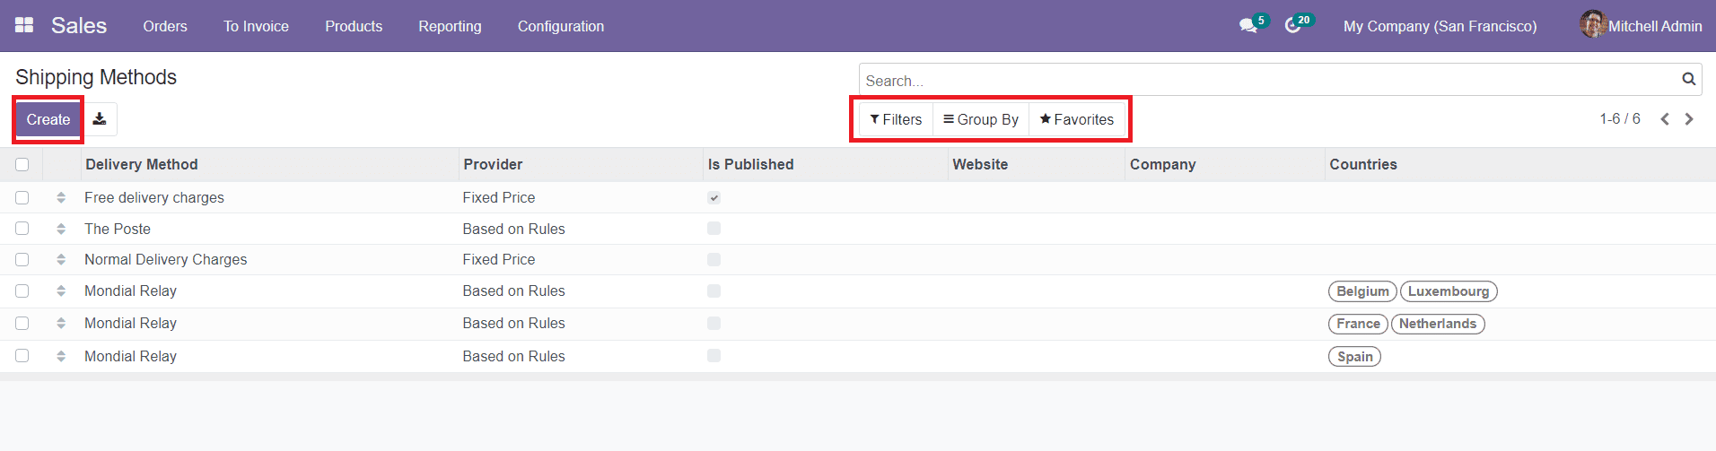Image resolution: width=1716 pixels, height=451 pixels.
Task: Click the reorder handle for Normal Delivery Charges
Action: click(x=61, y=259)
